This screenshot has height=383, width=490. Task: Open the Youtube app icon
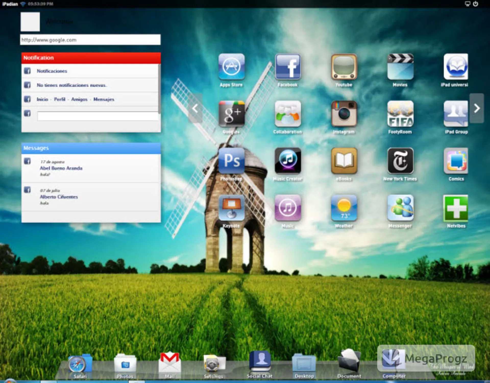coord(344,67)
